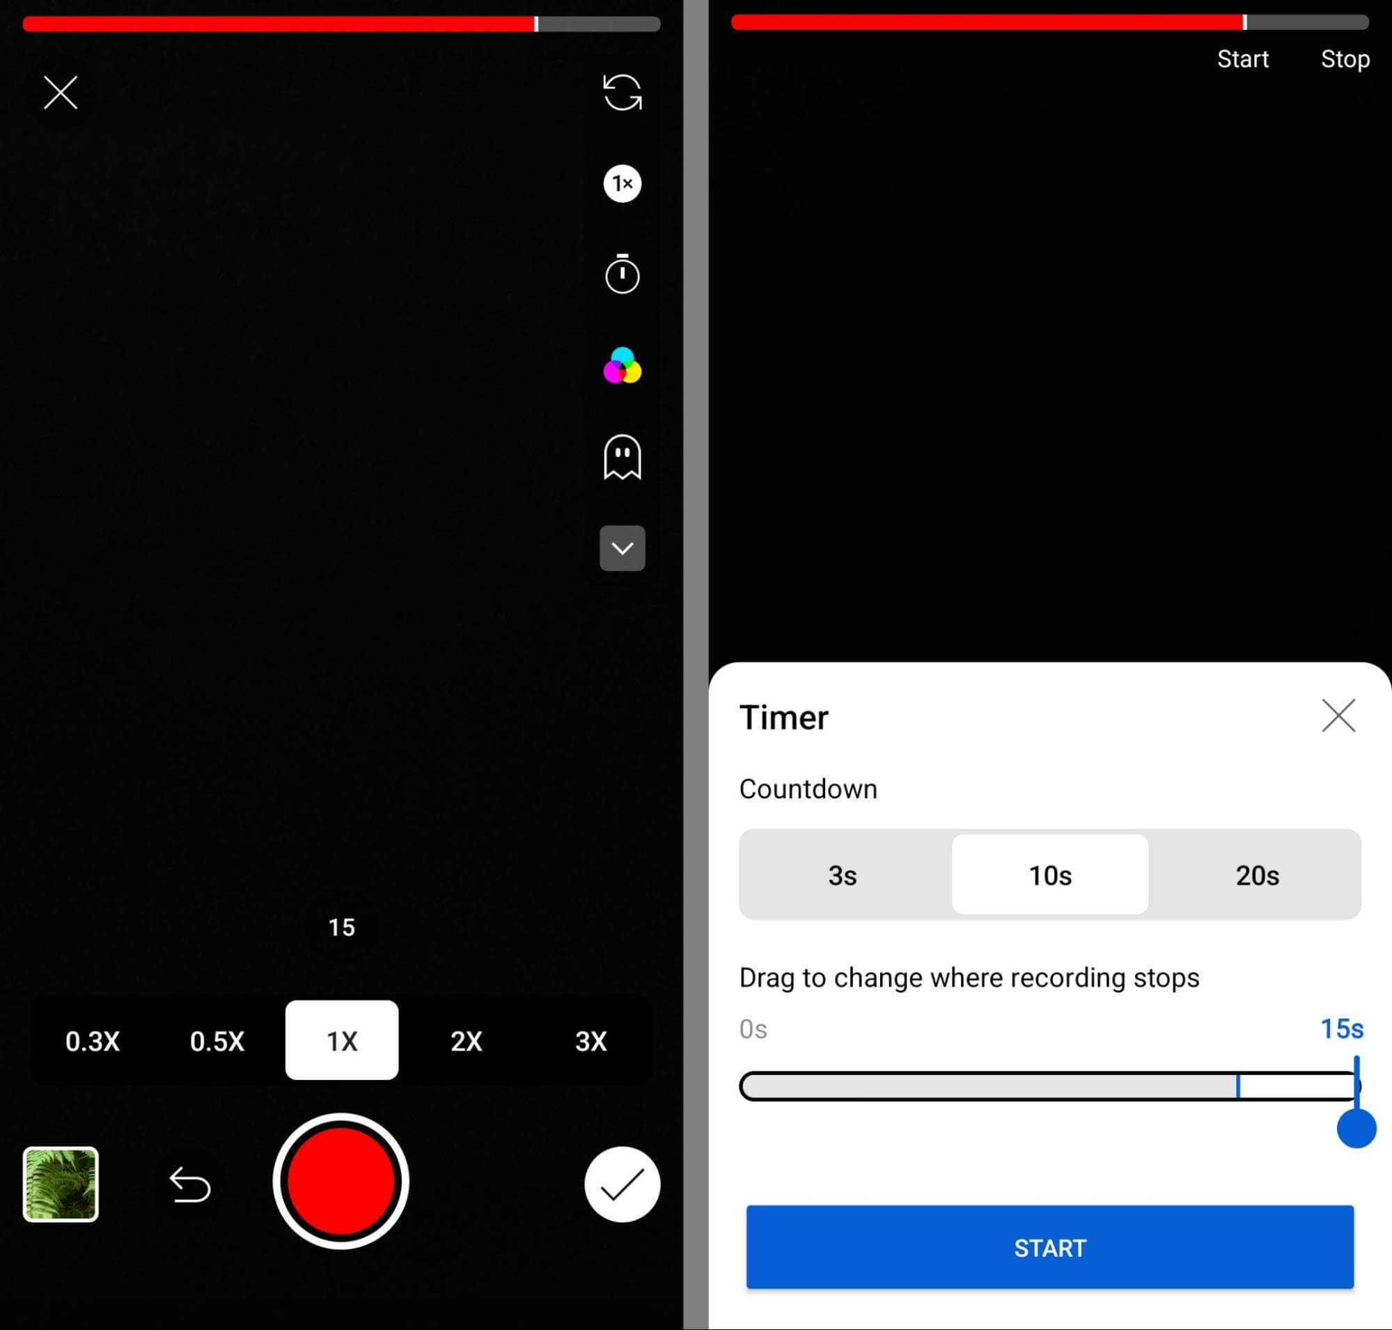Image resolution: width=1392 pixels, height=1330 pixels.
Task: Tap the color effects icon
Action: coord(621,366)
